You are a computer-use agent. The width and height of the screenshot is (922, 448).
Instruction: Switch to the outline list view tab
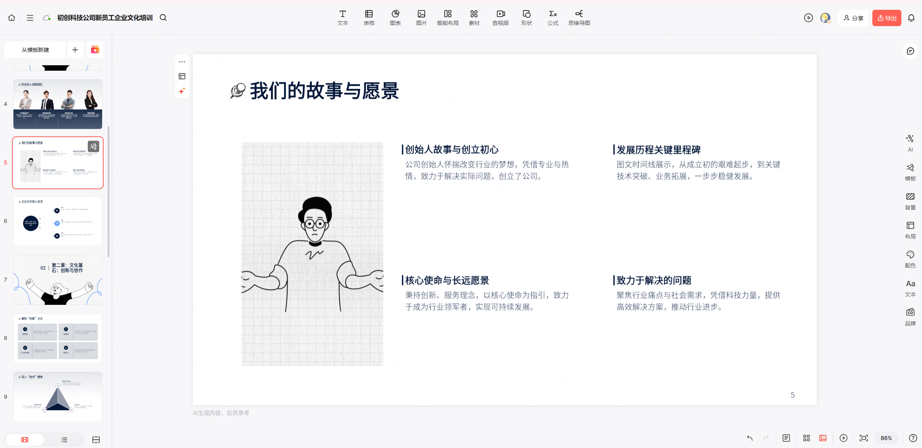point(64,439)
